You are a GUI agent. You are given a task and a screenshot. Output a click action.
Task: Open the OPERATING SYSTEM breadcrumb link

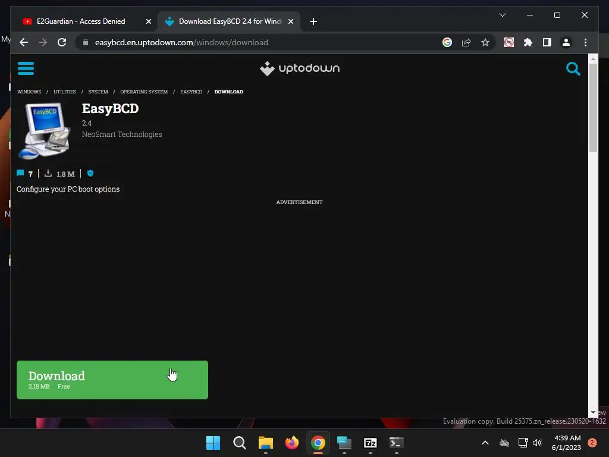144,92
